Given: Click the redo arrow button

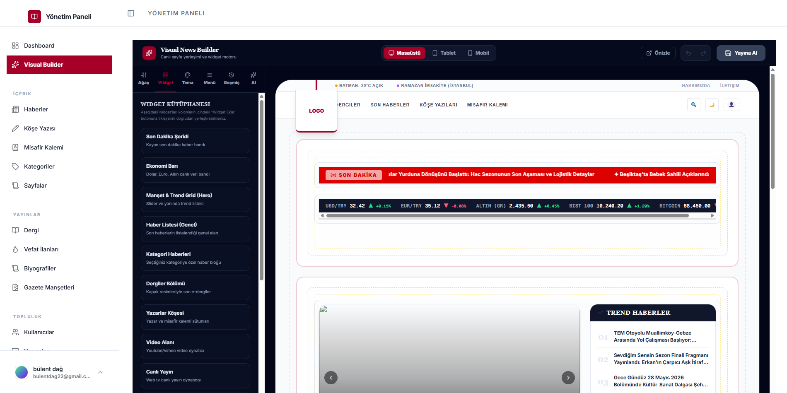Looking at the screenshot, I should [703, 53].
